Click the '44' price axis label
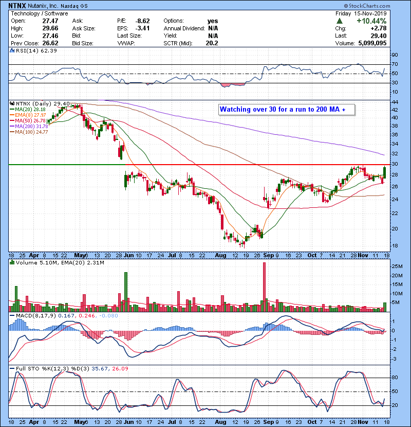This screenshot has width=411, height=427. click(395, 102)
